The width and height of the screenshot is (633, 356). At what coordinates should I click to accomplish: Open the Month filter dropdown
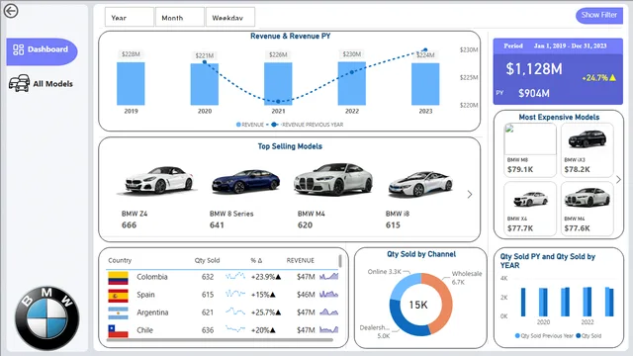click(180, 18)
